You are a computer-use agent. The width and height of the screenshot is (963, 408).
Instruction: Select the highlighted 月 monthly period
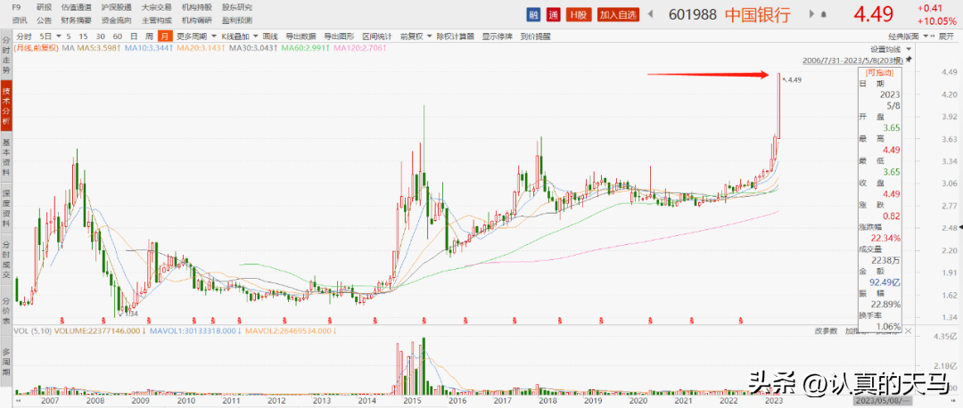click(x=165, y=37)
